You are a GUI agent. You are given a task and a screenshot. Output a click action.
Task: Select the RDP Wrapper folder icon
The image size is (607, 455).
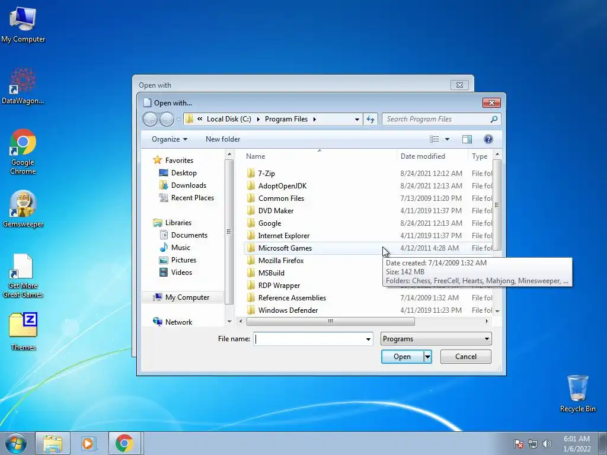tap(251, 285)
